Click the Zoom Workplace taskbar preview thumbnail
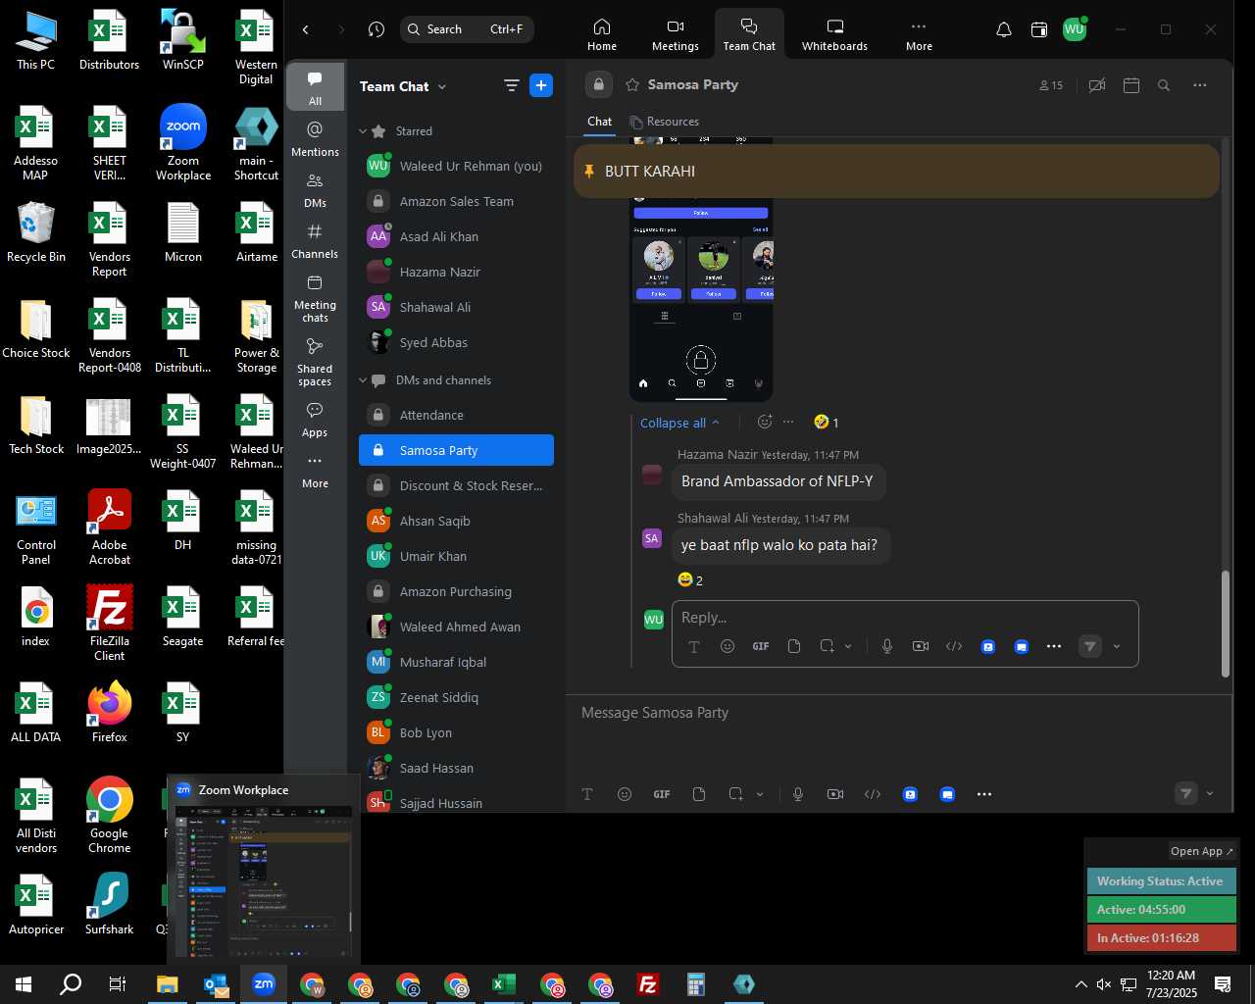 coord(264,879)
